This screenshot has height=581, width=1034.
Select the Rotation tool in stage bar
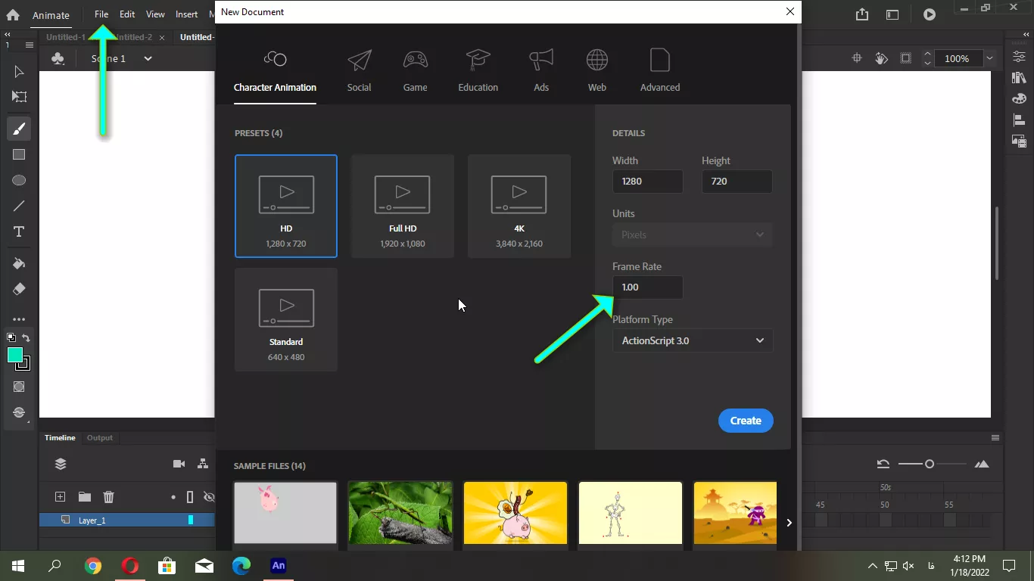pos(881,58)
